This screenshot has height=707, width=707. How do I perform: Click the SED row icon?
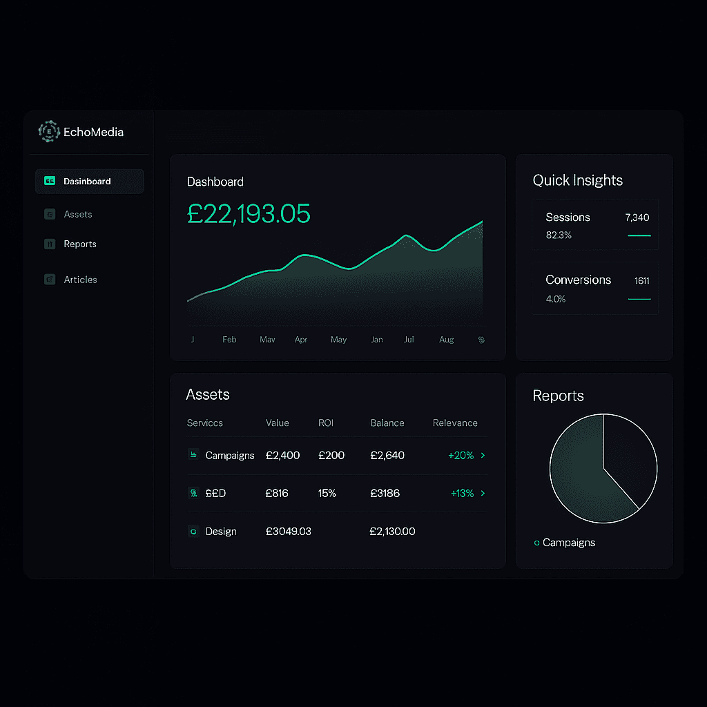tap(193, 493)
